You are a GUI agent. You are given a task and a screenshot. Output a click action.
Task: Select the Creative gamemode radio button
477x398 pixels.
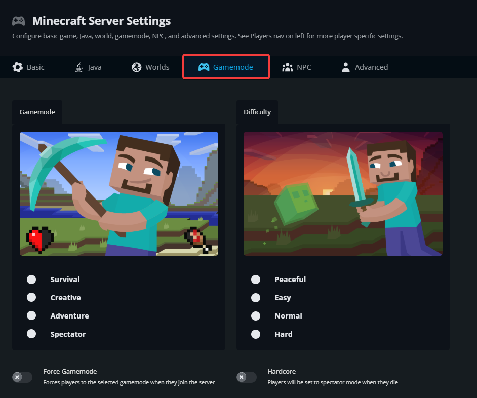[x=31, y=297]
